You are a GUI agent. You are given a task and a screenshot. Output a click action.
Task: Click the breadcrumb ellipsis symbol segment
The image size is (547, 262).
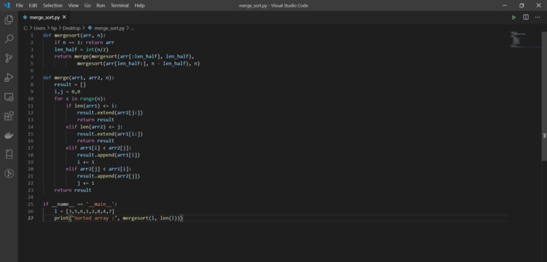pos(132,28)
